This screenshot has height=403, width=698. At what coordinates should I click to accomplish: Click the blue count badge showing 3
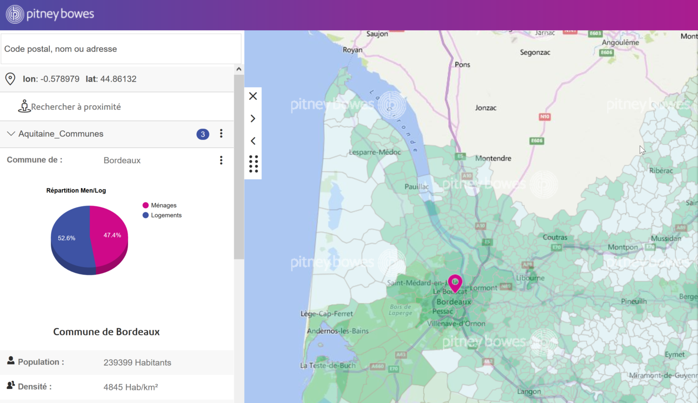[x=203, y=134]
